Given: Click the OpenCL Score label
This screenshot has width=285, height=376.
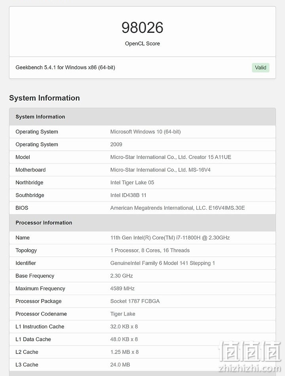Looking at the screenshot, I should tap(142, 44).
